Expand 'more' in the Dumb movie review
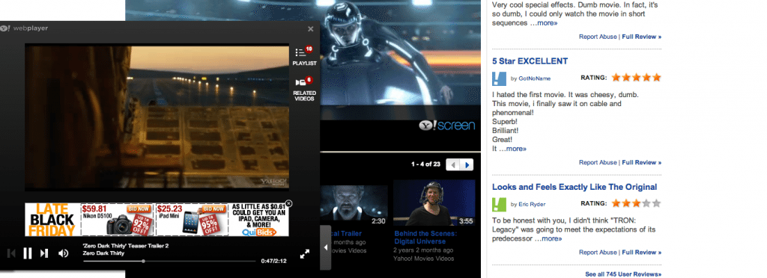 [548, 23]
